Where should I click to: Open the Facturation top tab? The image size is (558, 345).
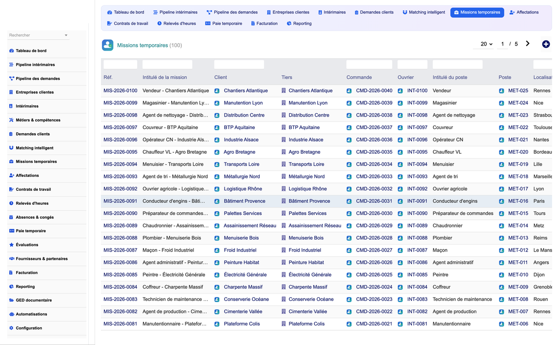(264, 23)
